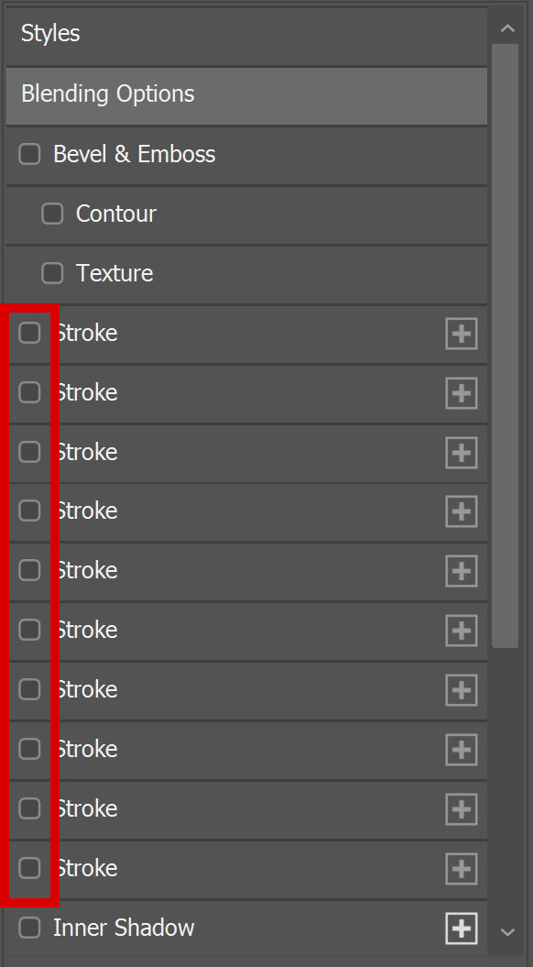Image resolution: width=533 pixels, height=967 pixels.
Task: Select Blending Options
Action: [107, 93]
